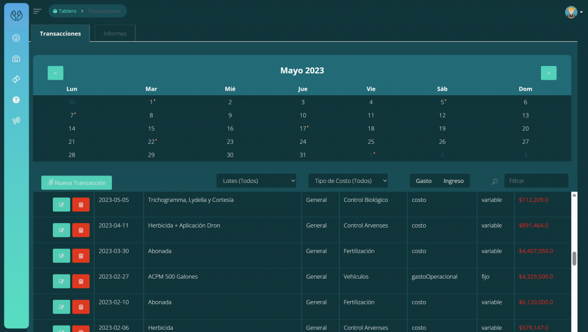Select the camera icon in the sidebar
Viewport: 588px width, 332px height.
[16, 58]
